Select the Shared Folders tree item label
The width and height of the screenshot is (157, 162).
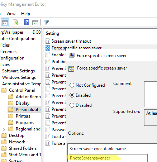click(x=23, y=148)
